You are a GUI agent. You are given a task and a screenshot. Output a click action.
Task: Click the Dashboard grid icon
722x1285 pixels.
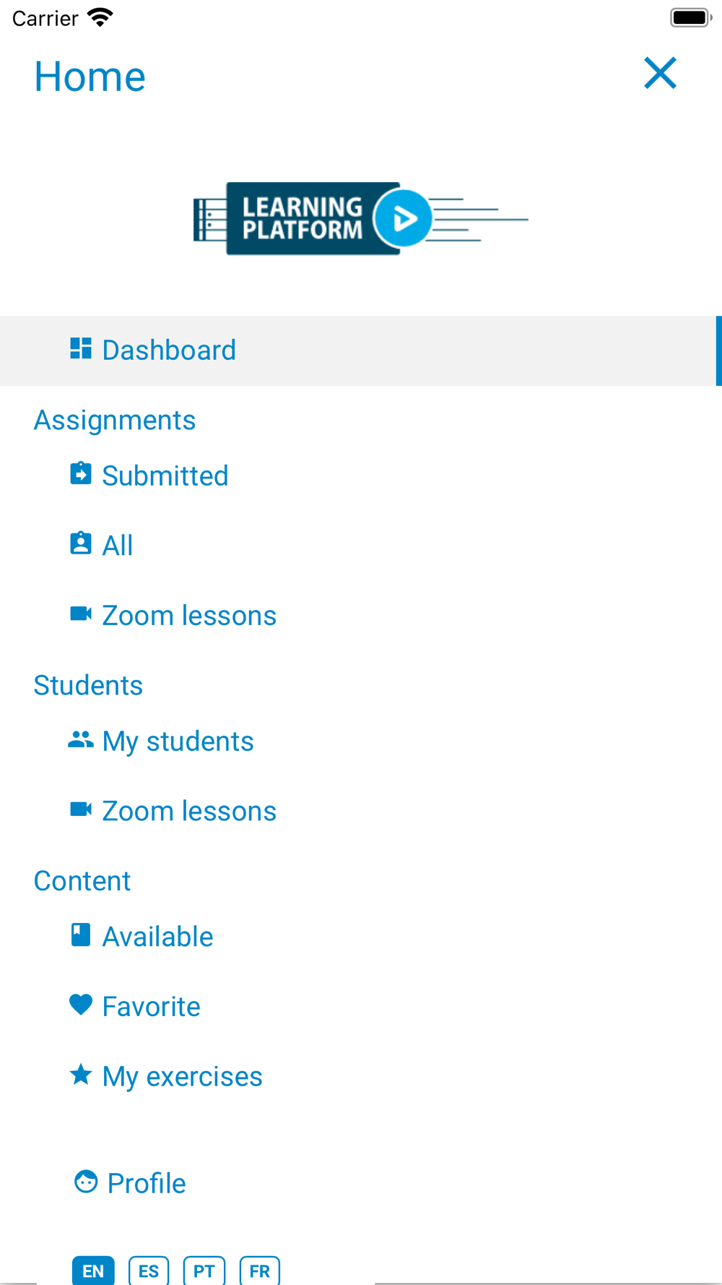coord(80,348)
